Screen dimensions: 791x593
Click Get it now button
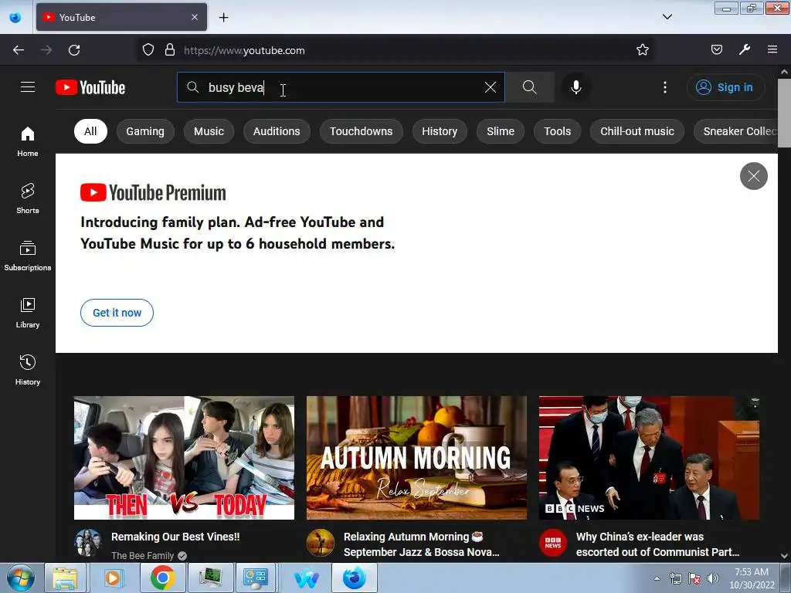(117, 313)
